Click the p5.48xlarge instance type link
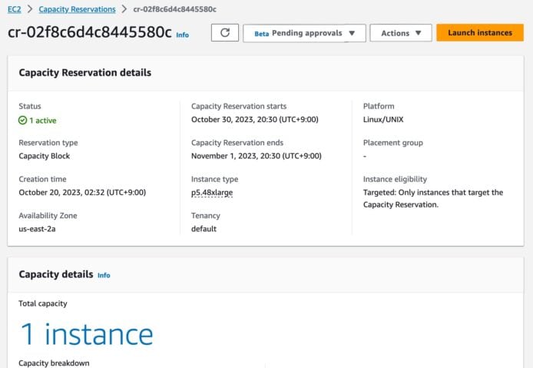This screenshot has width=533, height=368. click(212, 193)
